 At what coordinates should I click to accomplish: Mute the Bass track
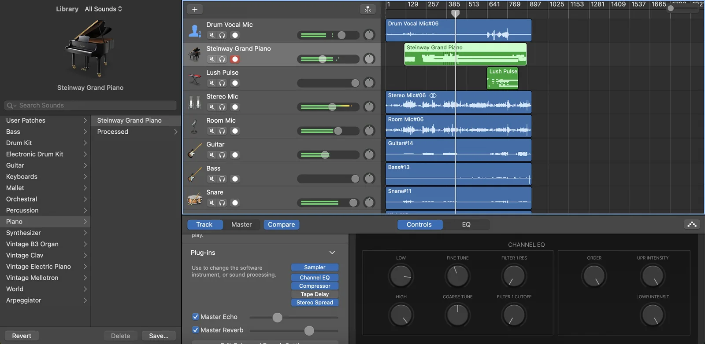pos(212,179)
